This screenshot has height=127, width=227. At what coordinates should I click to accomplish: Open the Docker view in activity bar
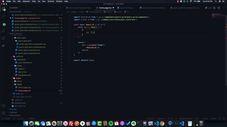pyautogui.click(x=4, y=46)
